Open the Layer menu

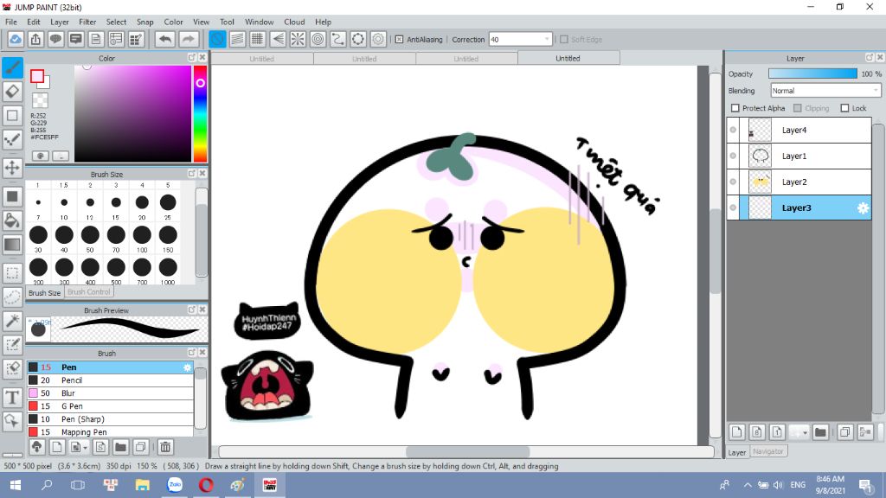pos(60,22)
